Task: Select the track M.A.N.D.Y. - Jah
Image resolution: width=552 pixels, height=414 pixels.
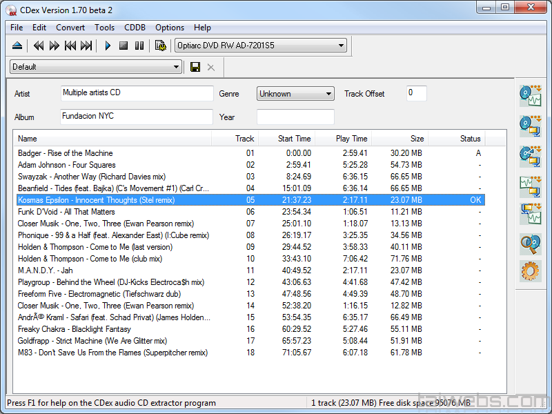Action: [46, 270]
